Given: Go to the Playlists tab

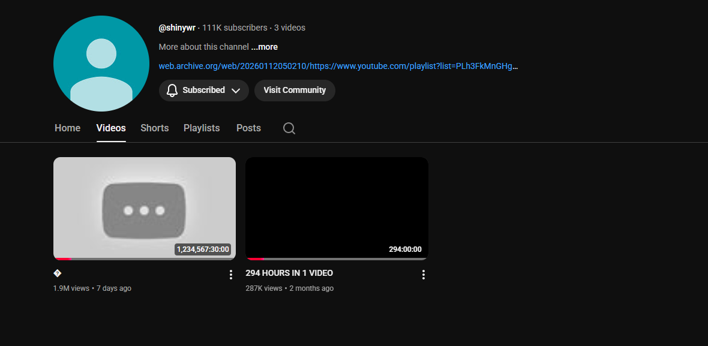Looking at the screenshot, I should click(x=202, y=128).
